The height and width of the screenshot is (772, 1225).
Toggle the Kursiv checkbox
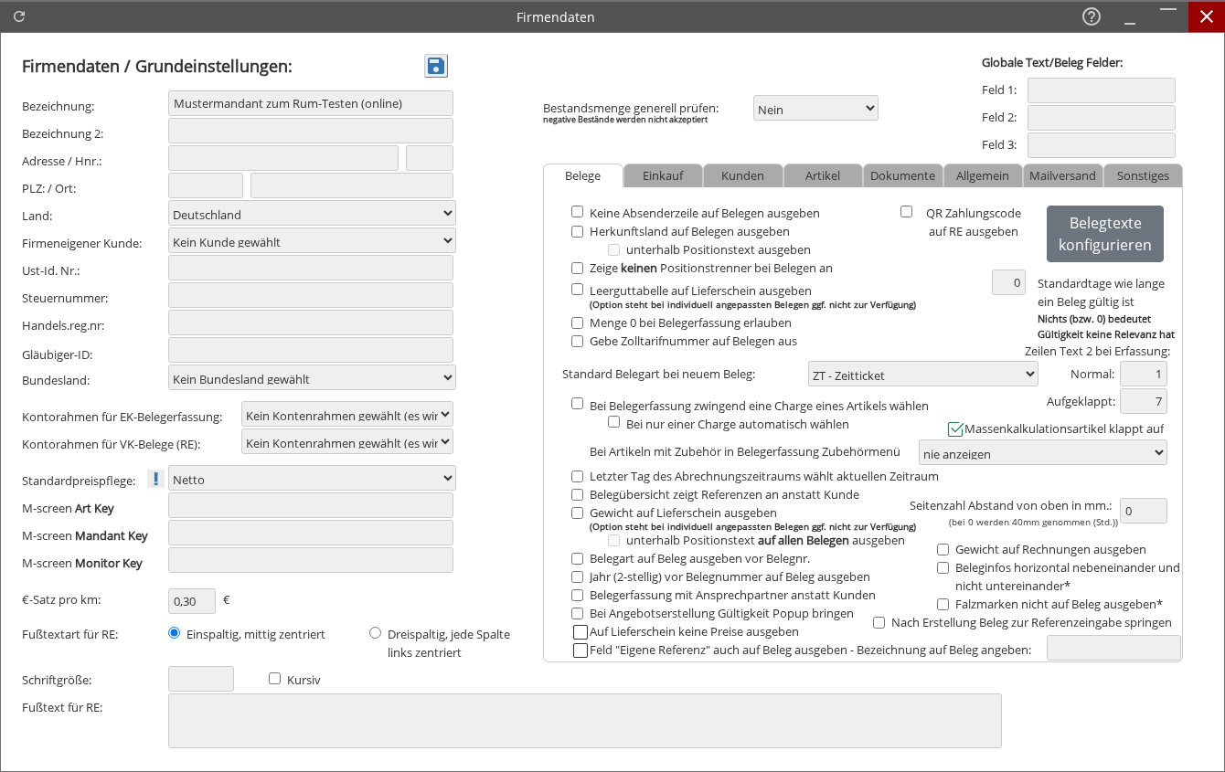point(274,679)
